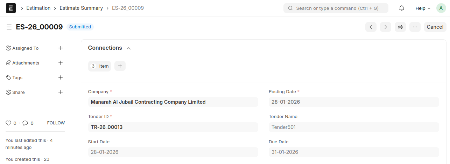Screen dimensions: 450x164
Task: Navigate to the Estimation breadcrumb
Action: [38, 8]
